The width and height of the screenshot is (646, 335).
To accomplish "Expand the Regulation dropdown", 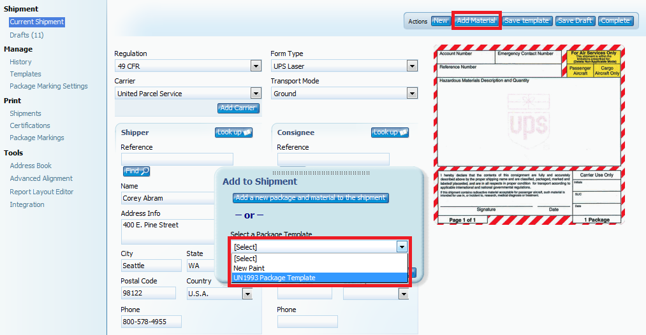I will pyautogui.click(x=256, y=66).
